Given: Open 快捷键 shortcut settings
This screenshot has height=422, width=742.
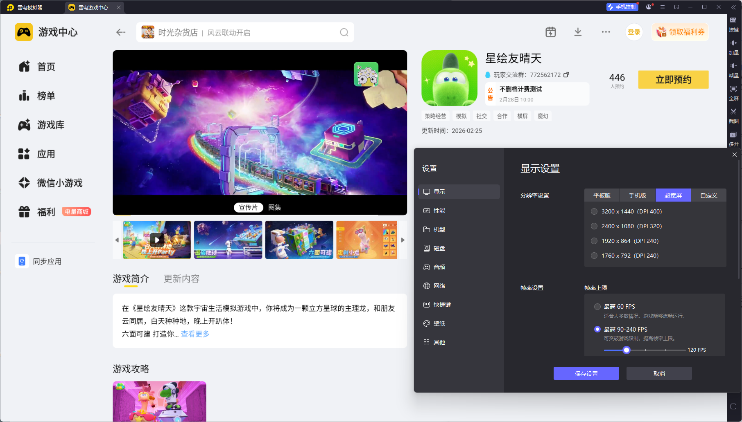Looking at the screenshot, I should point(459,305).
